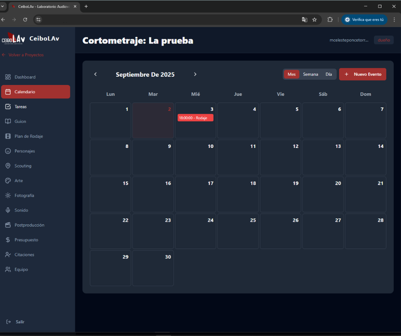
Task: Open the Tareas sidebar item
Action: 20,107
